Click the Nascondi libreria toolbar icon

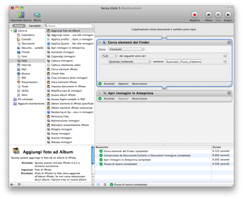tap(21, 15)
